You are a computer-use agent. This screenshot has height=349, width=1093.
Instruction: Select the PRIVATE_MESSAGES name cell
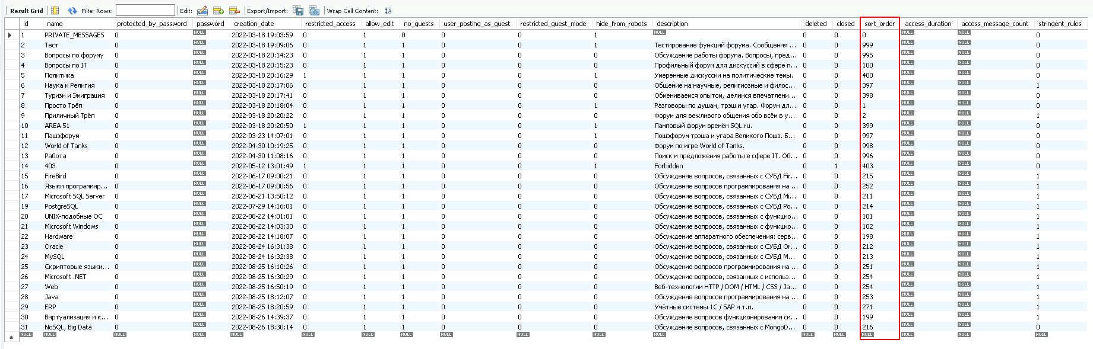pos(74,35)
